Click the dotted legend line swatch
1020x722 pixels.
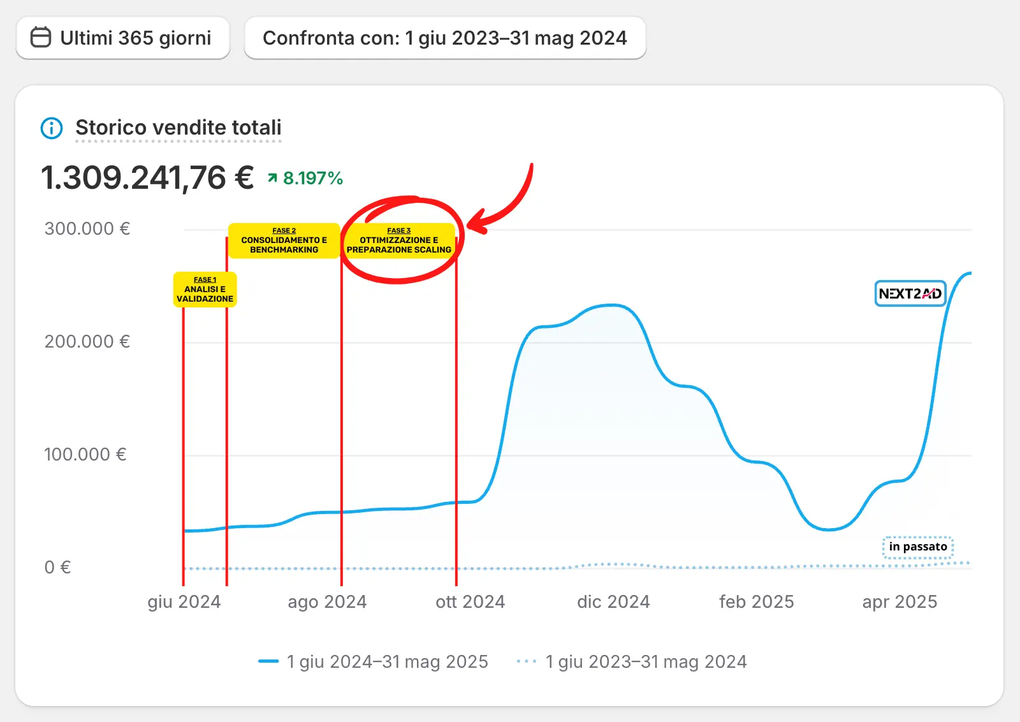527,662
